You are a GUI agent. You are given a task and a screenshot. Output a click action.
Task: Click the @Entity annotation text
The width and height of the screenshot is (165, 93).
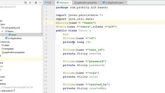[x=62, y=23]
